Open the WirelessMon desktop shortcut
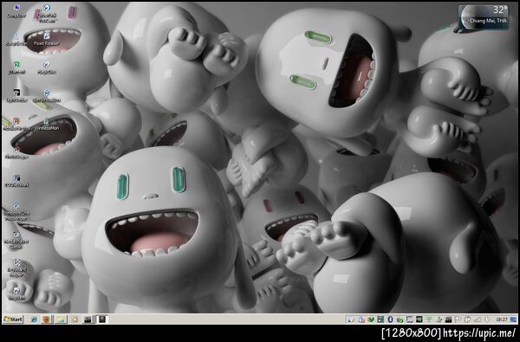 click(x=47, y=124)
